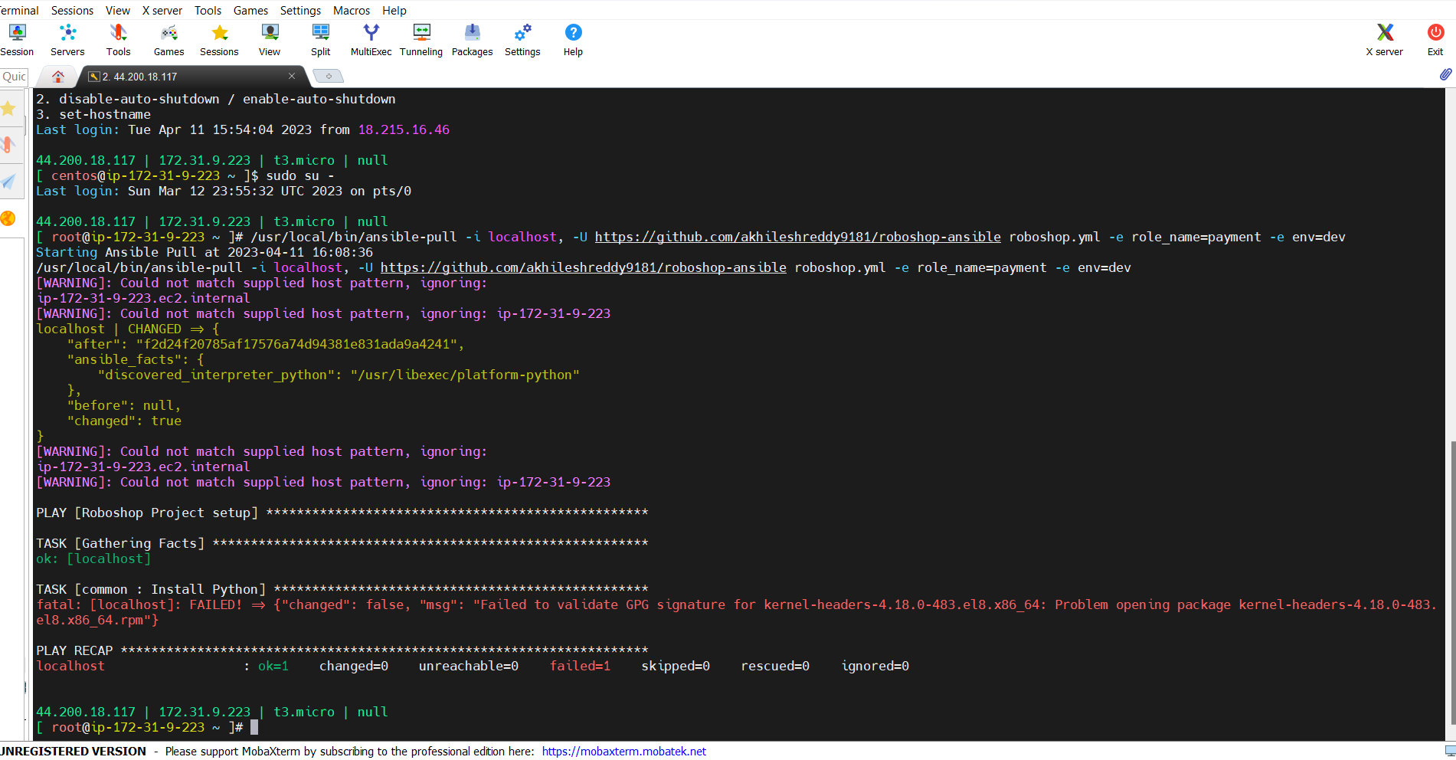Open the mobaxterm.mobatek.net subscription link
Viewport: 1456px width, 760px height.
(623, 752)
